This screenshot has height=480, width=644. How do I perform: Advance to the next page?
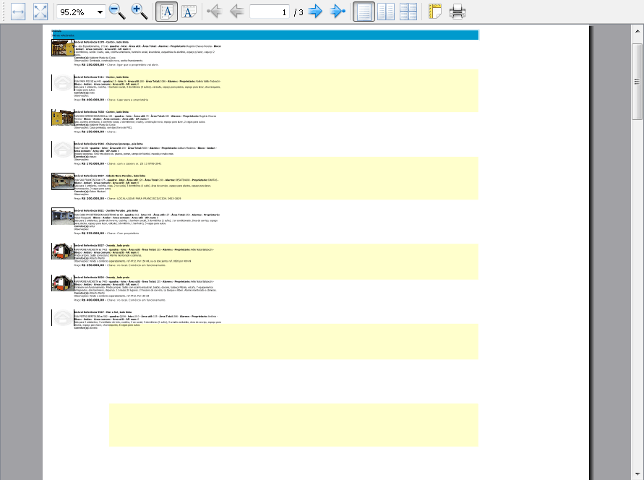(316, 12)
